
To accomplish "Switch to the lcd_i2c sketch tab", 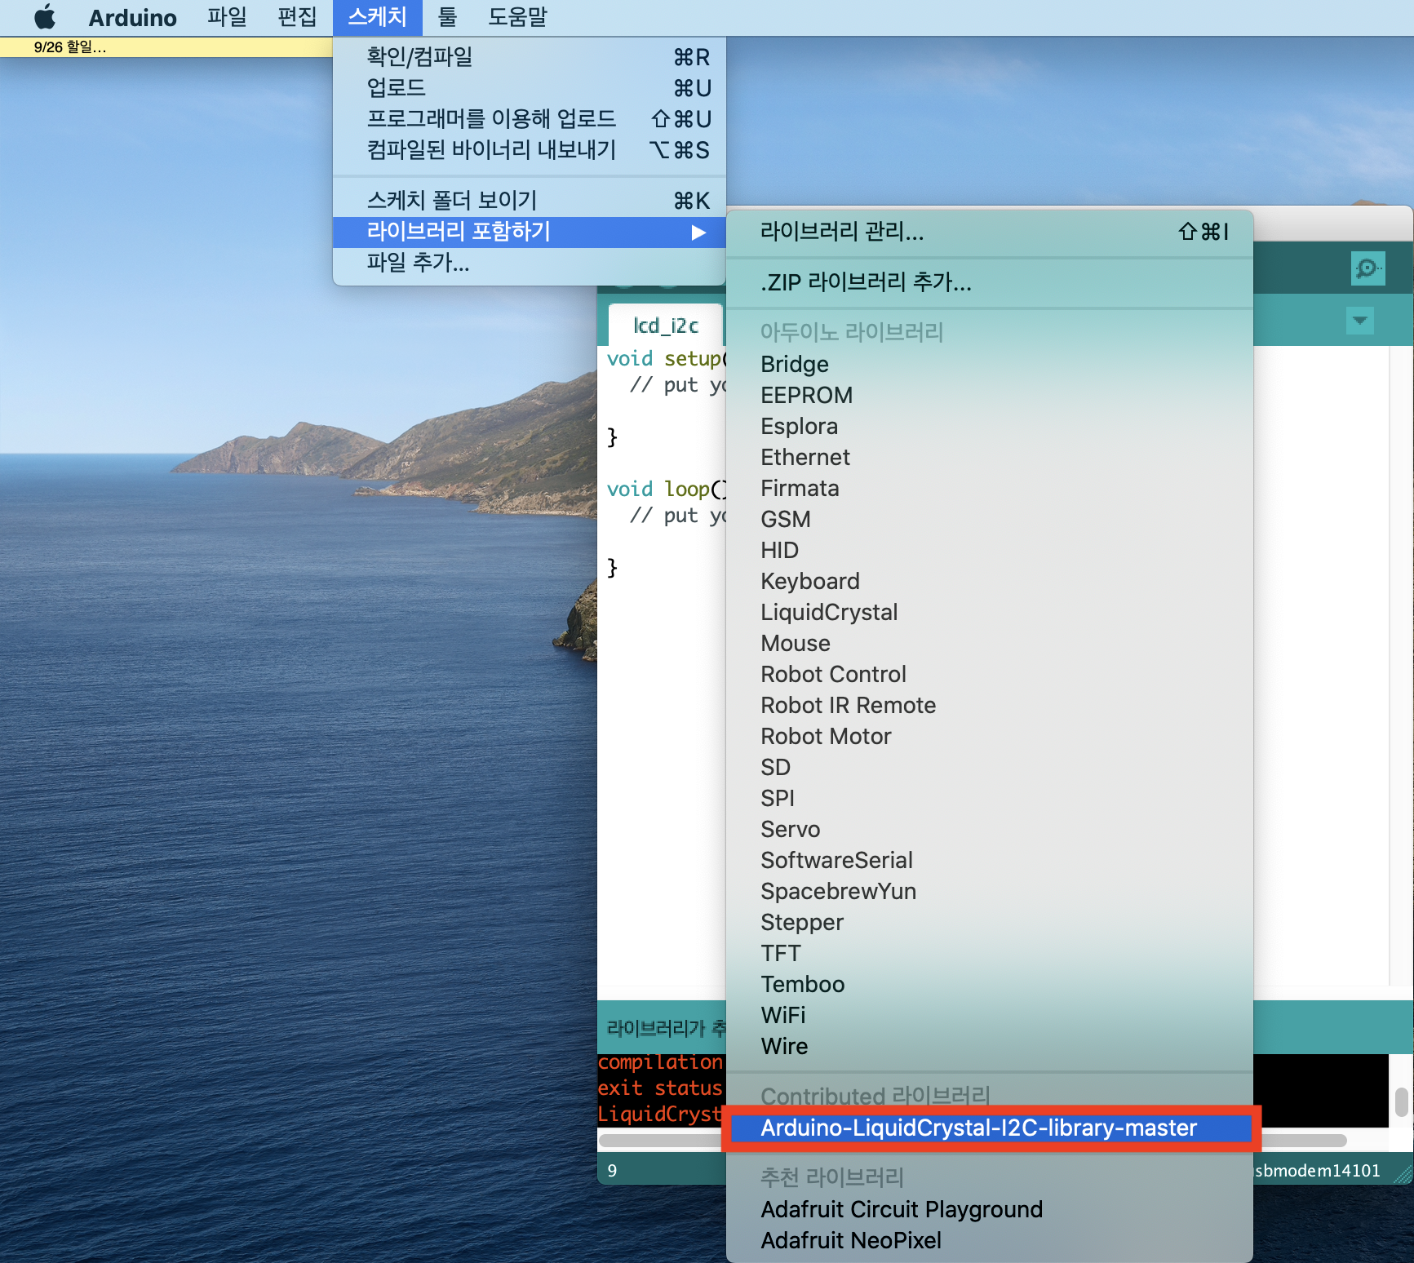I will click(x=666, y=326).
